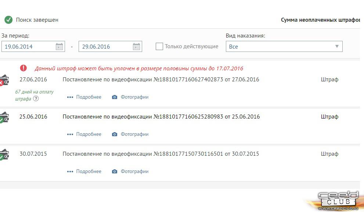The height and width of the screenshot is (215, 364).
Task: Click the end date field 29.06.2016
Action: 105,46
